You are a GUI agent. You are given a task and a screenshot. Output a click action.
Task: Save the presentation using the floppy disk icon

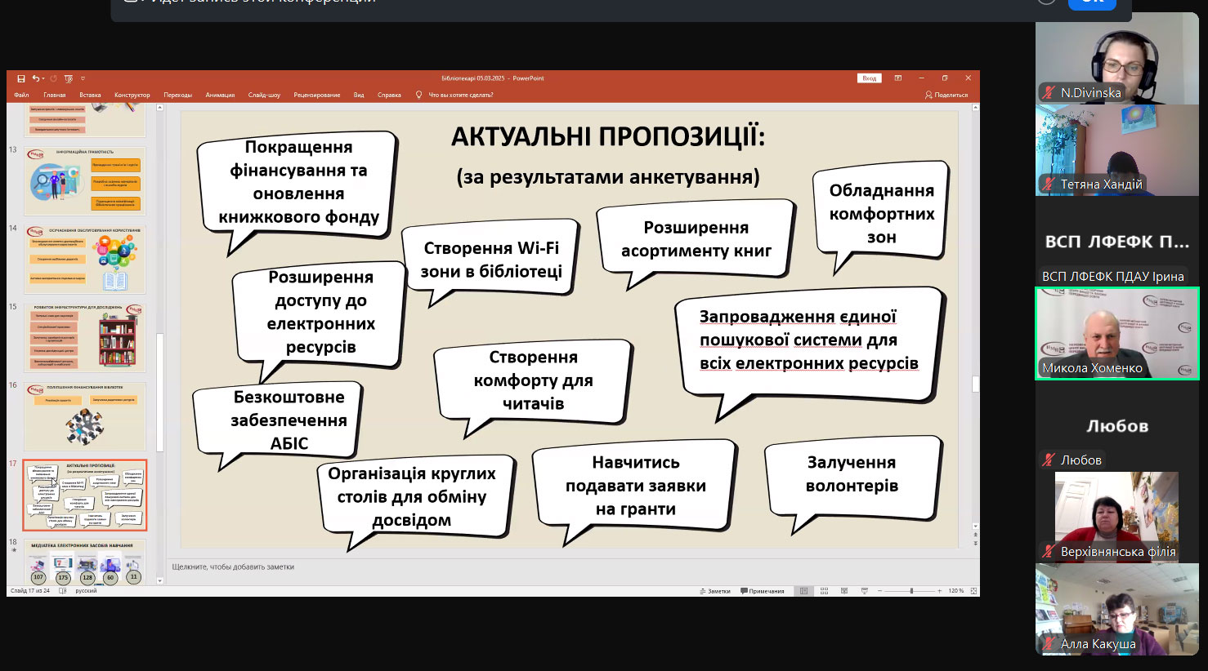pyautogui.click(x=21, y=78)
